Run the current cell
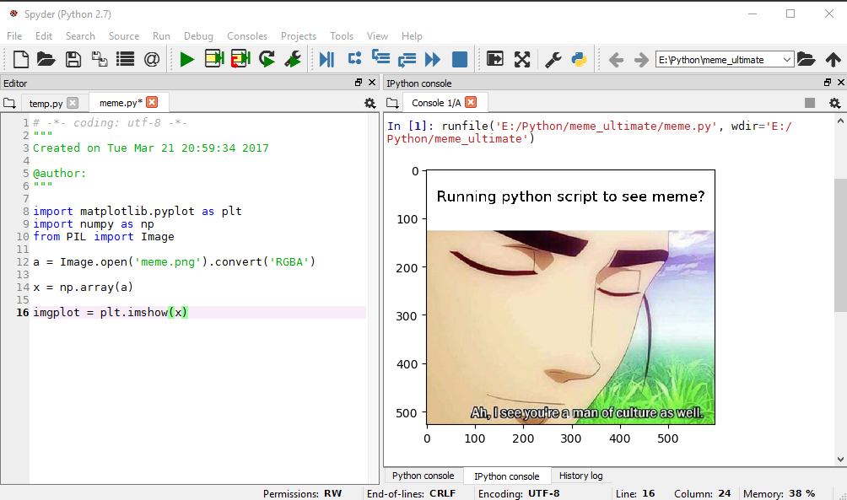The image size is (847, 500). [214, 59]
